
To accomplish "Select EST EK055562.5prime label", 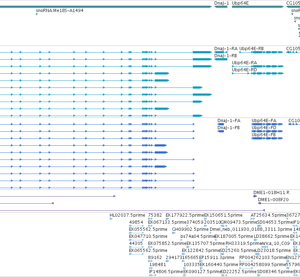I will pyautogui.click(x=148, y=229).
